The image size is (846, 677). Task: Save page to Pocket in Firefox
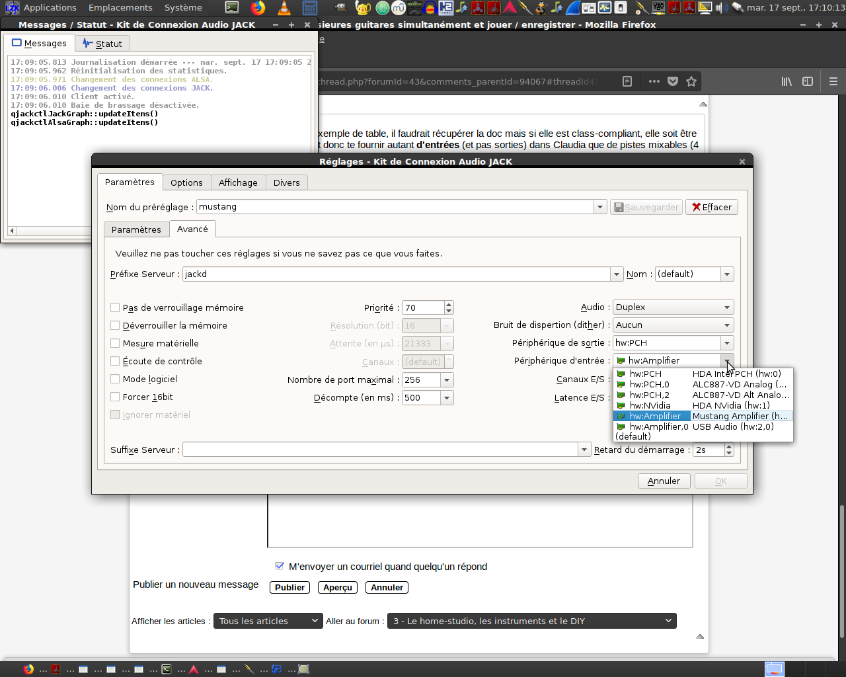click(673, 81)
